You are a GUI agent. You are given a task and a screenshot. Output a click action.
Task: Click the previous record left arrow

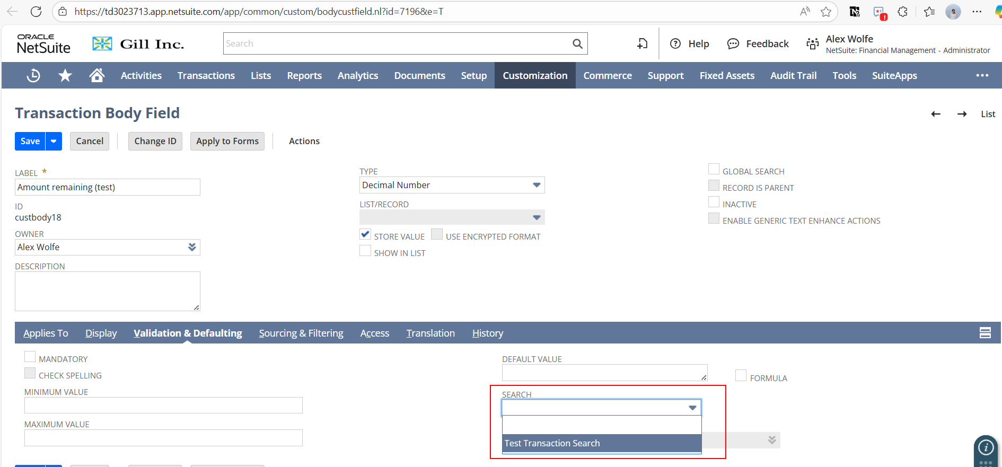pos(936,114)
